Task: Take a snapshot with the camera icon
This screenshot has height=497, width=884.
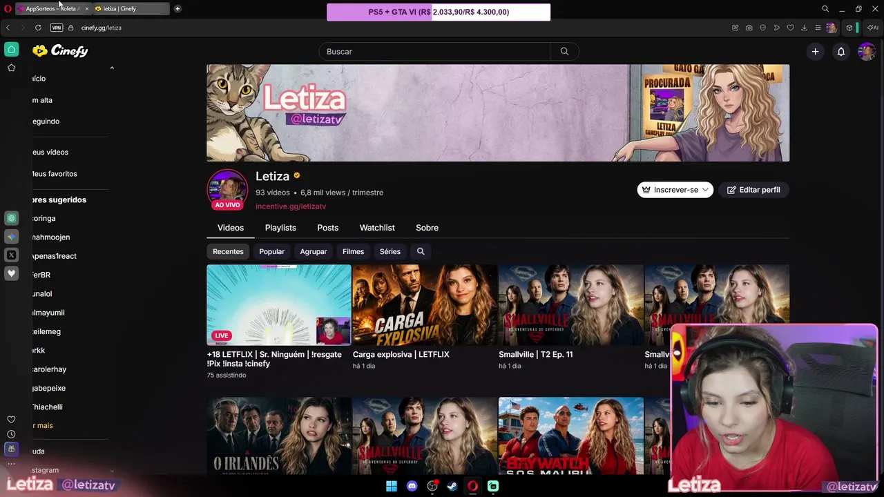Action: (x=749, y=28)
